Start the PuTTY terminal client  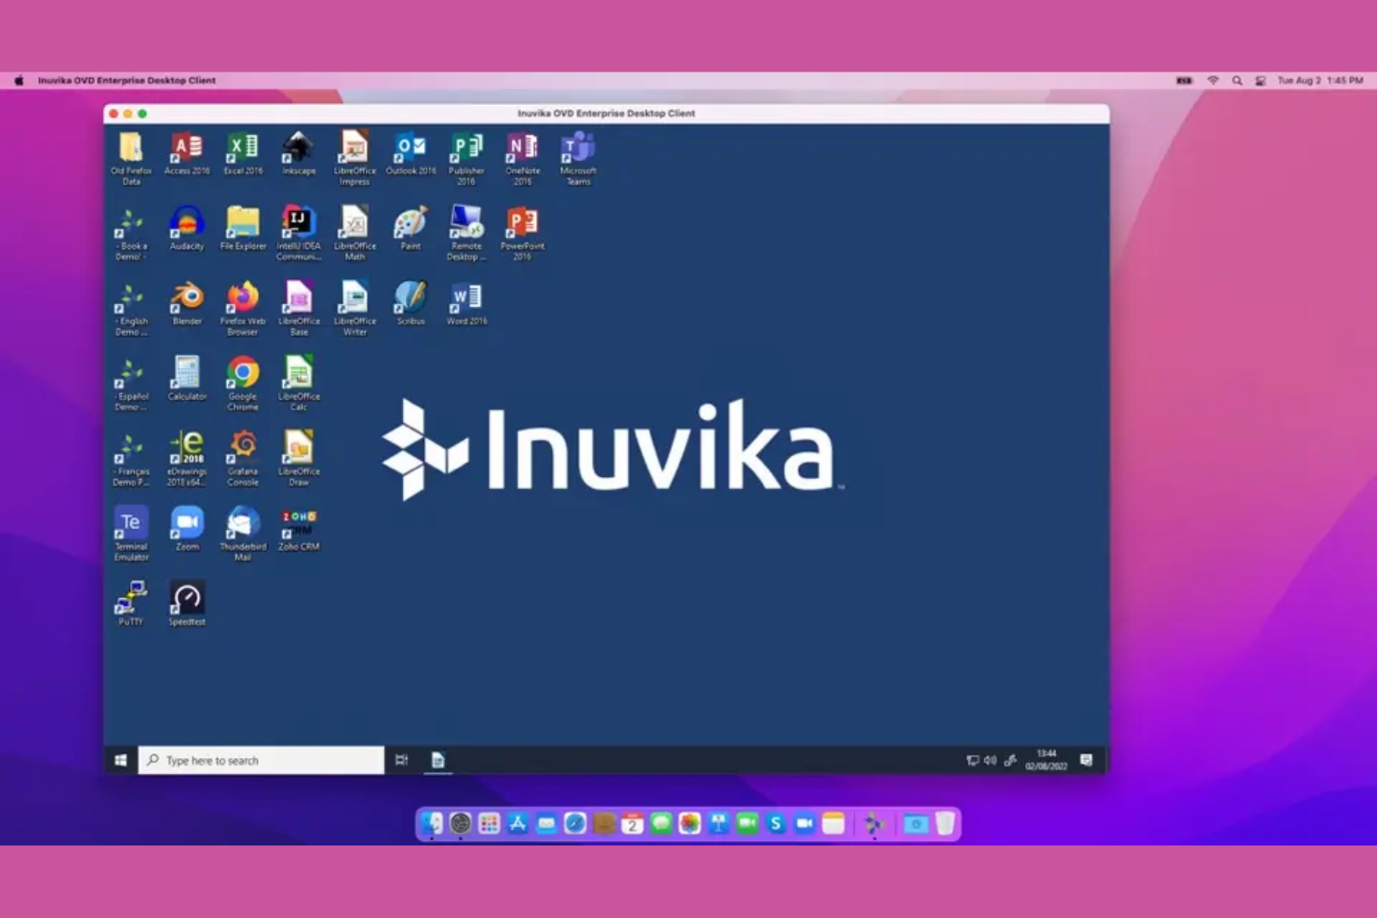[131, 595]
